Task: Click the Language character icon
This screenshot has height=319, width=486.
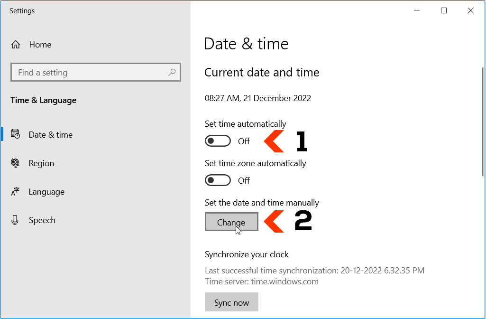Action: [16, 191]
